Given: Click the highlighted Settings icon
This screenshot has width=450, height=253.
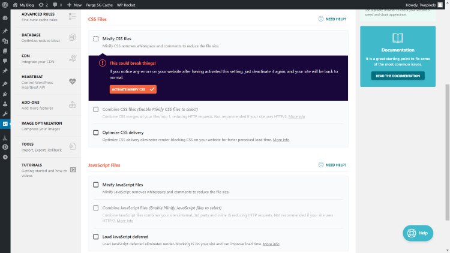Looking at the screenshot, I should tap(5, 124).
